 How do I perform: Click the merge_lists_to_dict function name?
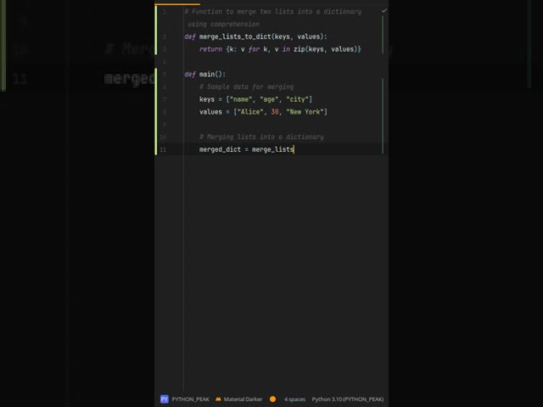tap(235, 36)
